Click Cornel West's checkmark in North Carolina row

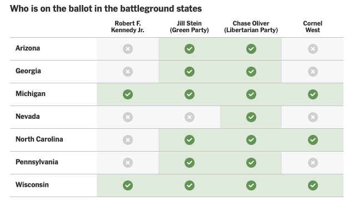coord(313,140)
